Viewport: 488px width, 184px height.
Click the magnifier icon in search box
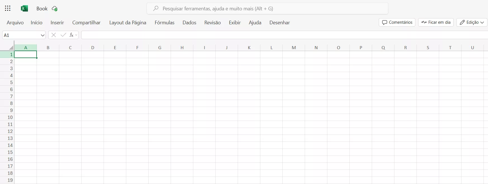pos(156,8)
